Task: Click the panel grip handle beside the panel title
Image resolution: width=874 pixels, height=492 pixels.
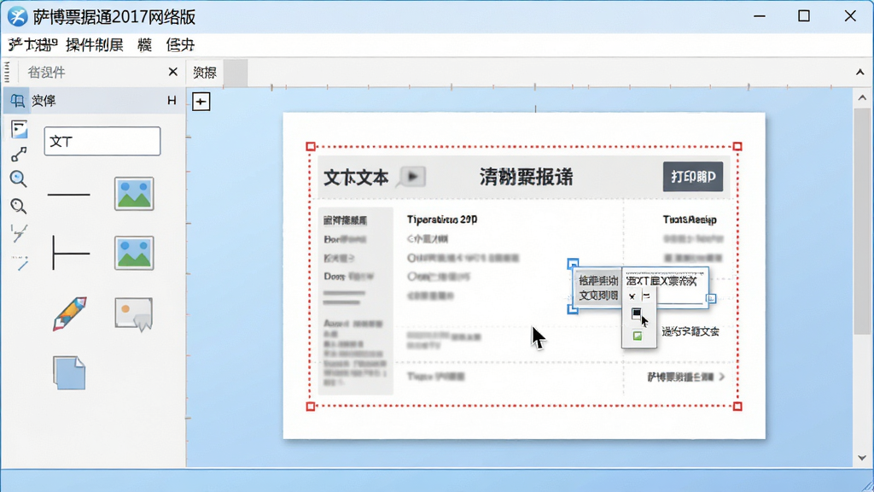Action: [x=7, y=72]
